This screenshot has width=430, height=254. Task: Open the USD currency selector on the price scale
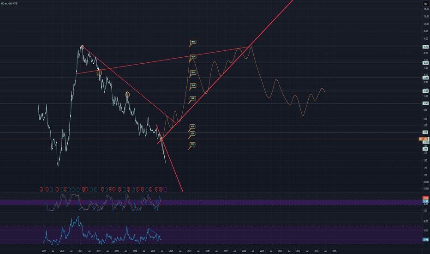[x=425, y=4]
